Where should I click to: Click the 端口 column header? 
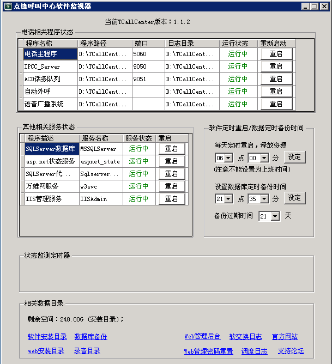coord(149,44)
